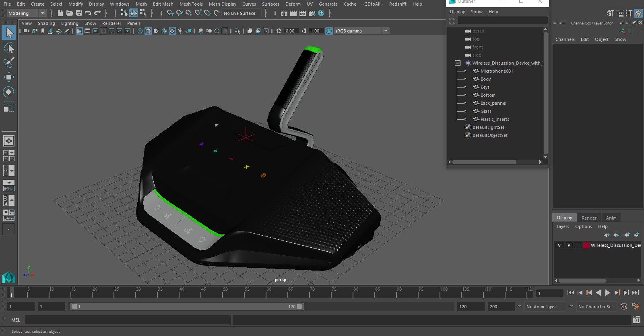Select the arrow Select tool in toolbox

(8, 33)
